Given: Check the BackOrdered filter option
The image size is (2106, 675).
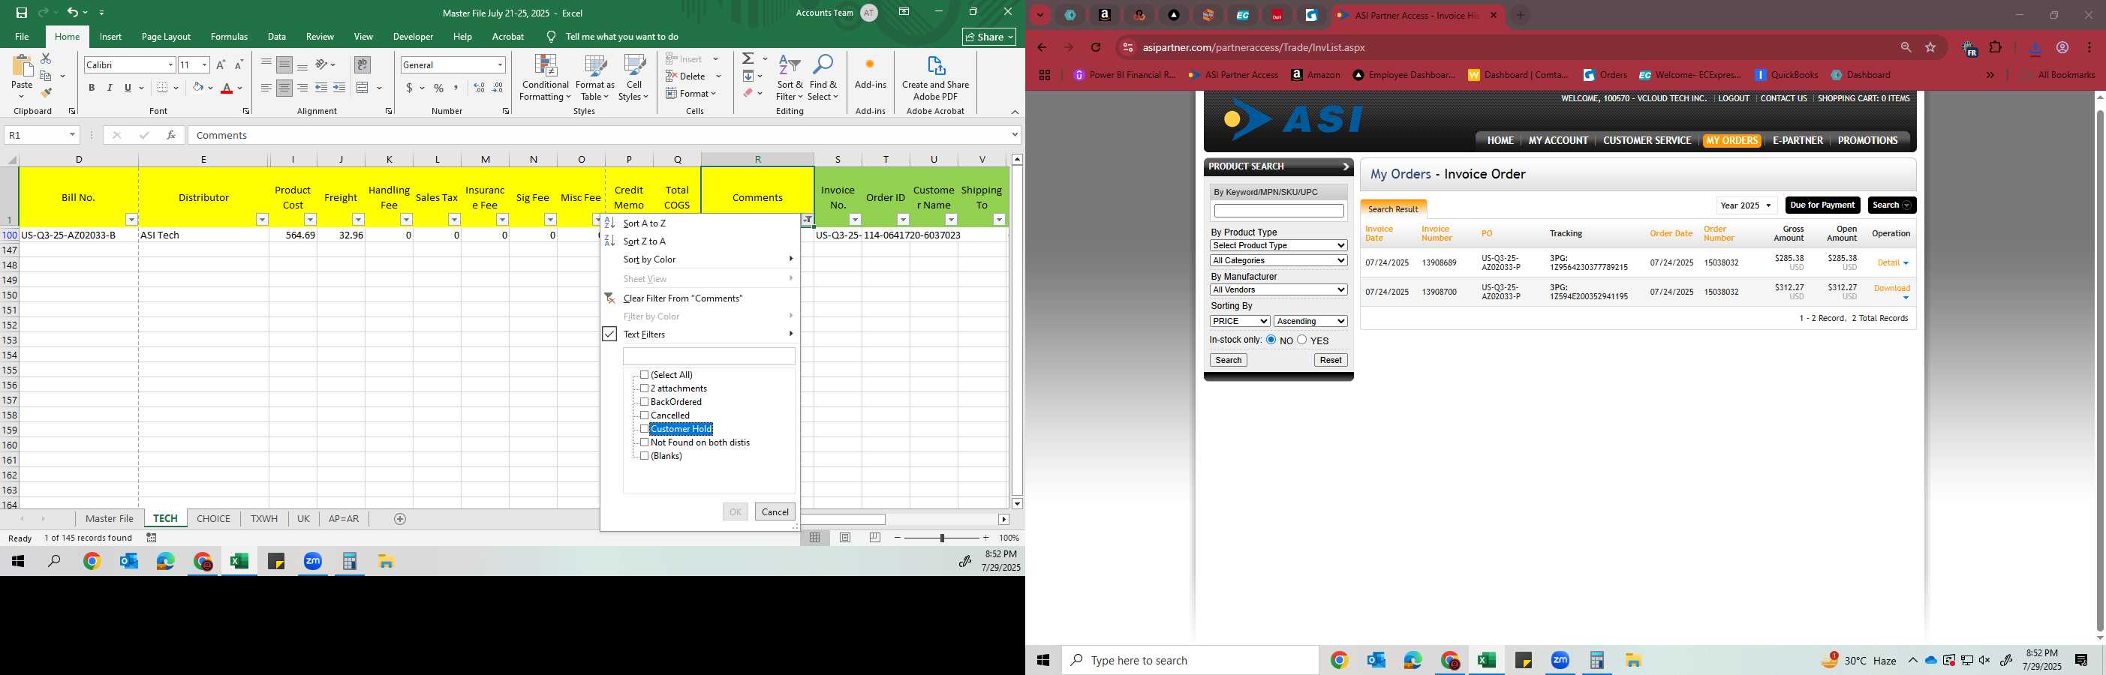Looking at the screenshot, I should pyautogui.click(x=644, y=402).
